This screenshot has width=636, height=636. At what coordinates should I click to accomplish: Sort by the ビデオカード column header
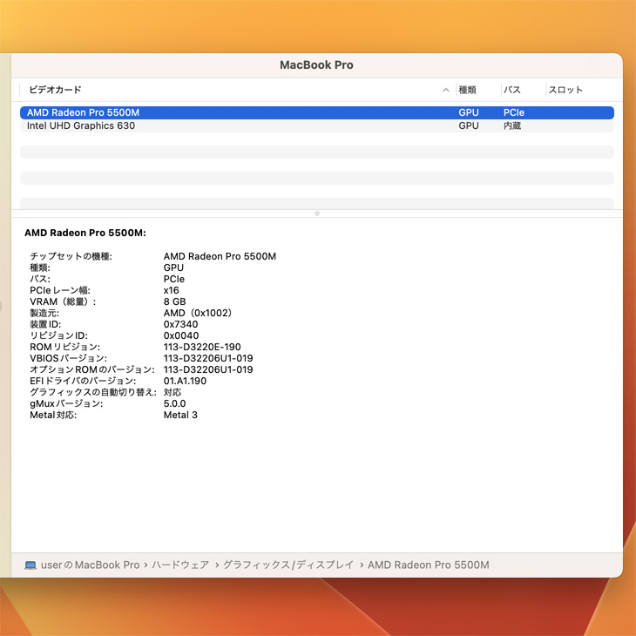coord(55,90)
